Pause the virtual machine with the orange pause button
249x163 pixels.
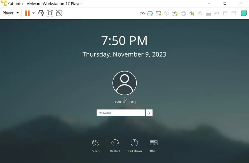[x=27, y=13]
